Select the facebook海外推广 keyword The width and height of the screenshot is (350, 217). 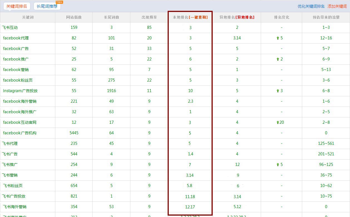[20, 112]
